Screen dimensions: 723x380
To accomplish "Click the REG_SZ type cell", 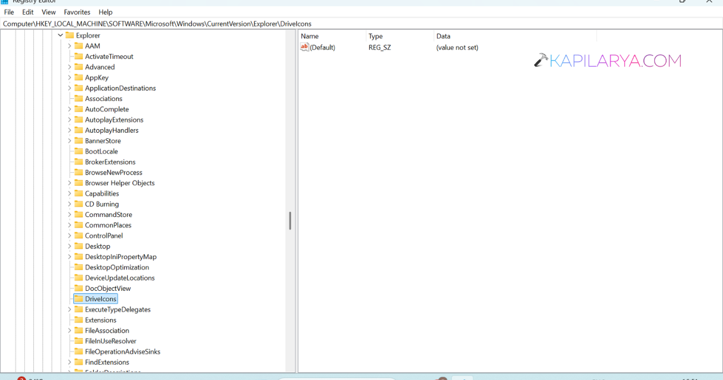I will click(380, 47).
